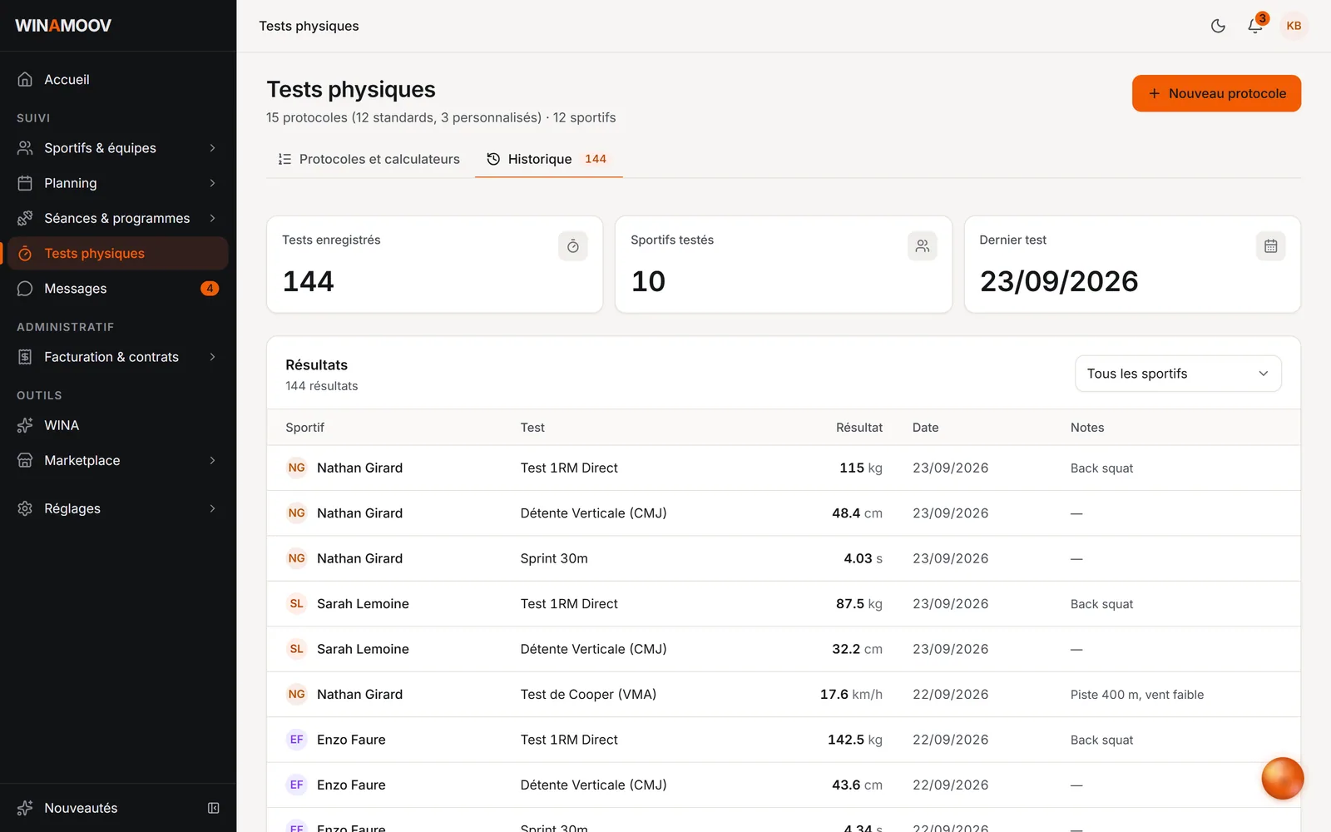This screenshot has height=832, width=1331.
Task: Click the 17.6 km/h result
Action: click(x=851, y=695)
